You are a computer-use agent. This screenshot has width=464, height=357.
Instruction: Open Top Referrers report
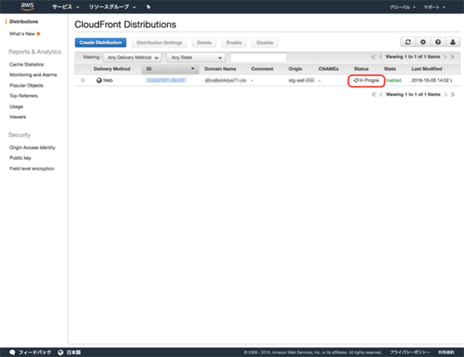tap(23, 96)
